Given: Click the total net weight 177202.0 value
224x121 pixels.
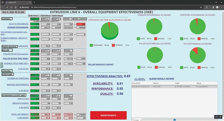Looking at the screenshot, I should pos(68,114).
